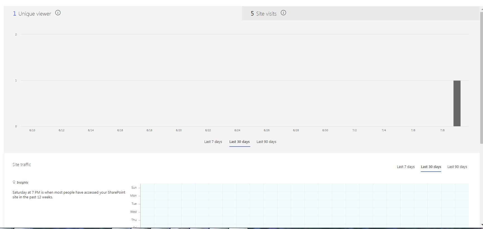The width and height of the screenshot is (483, 229).
Task: Choose Last 90 days in Site traffic section
Action: 457,167
